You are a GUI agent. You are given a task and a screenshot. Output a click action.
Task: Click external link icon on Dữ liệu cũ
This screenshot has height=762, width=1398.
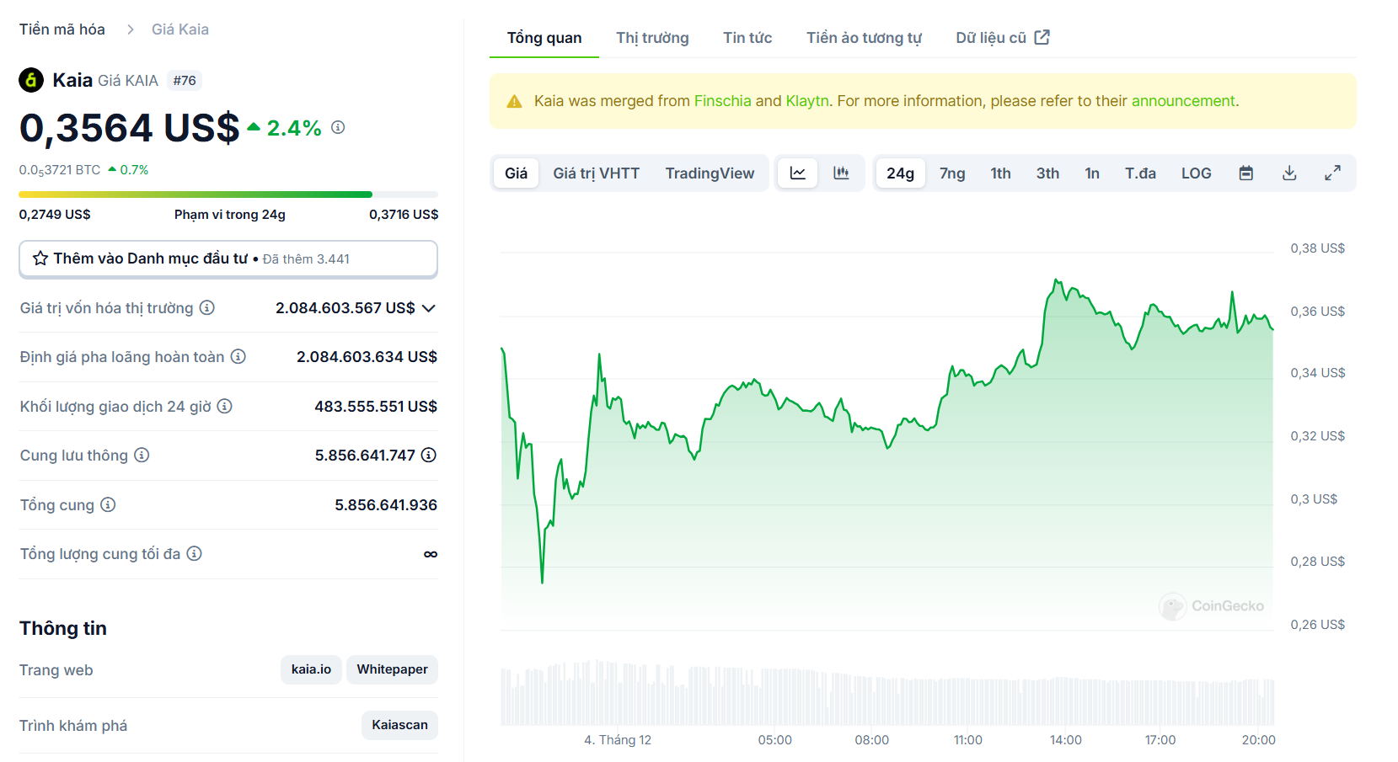pos(1042,37)
